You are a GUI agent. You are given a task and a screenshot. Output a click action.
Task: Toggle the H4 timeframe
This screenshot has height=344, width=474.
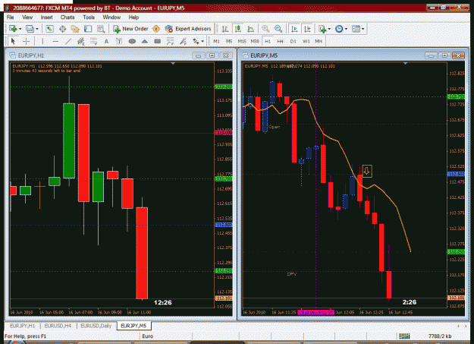tap(280, 41)
